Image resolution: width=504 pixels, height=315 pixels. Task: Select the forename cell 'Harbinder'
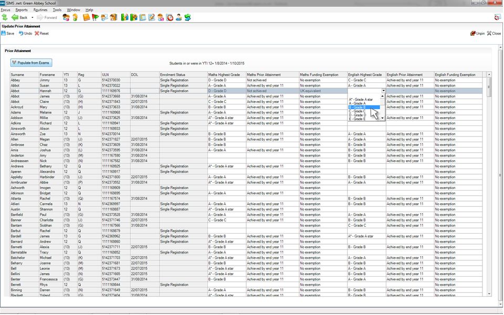point(51,177)
